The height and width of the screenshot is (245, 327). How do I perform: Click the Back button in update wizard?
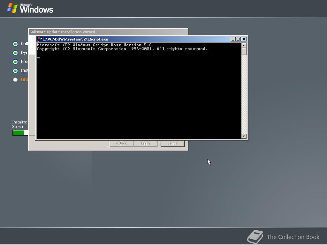121,143
